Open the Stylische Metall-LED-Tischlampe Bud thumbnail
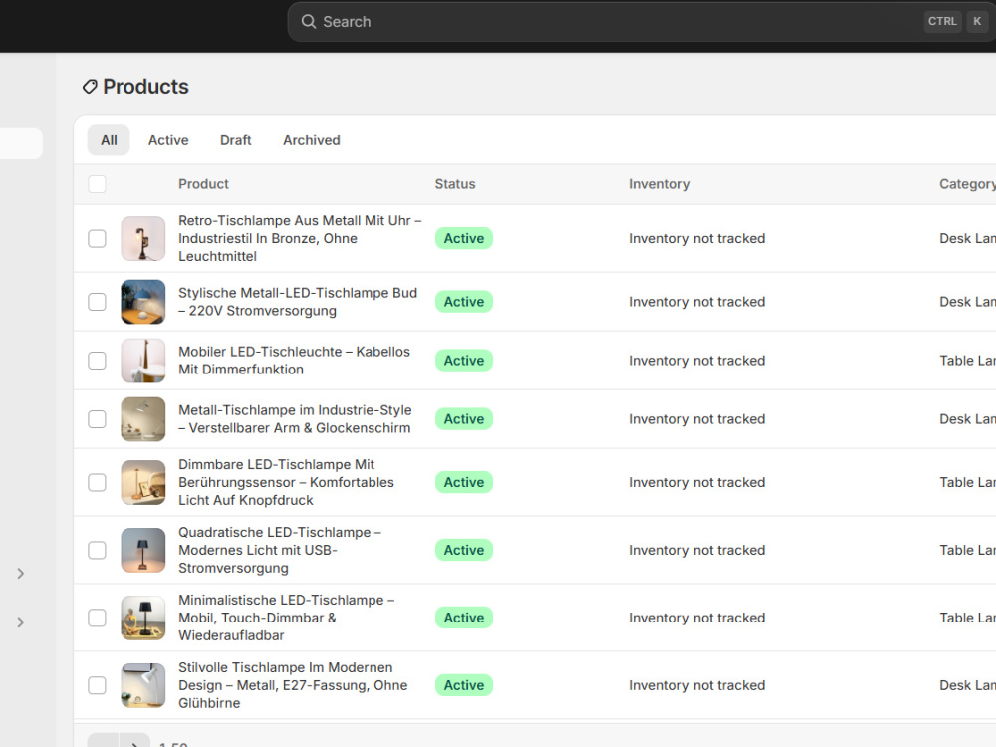This screenshot has width=996, height=747. [142, 302]
